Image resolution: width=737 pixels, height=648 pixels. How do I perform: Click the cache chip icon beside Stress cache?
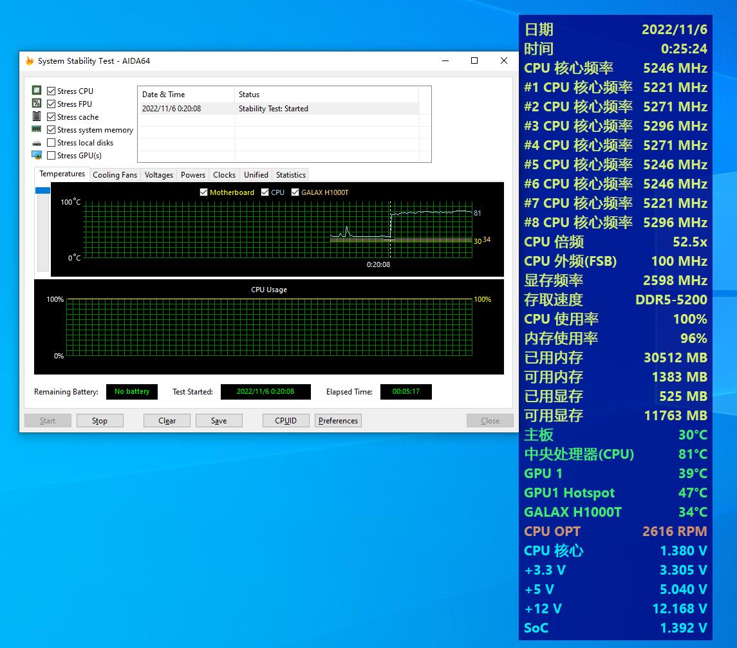[x=37, y=116]
